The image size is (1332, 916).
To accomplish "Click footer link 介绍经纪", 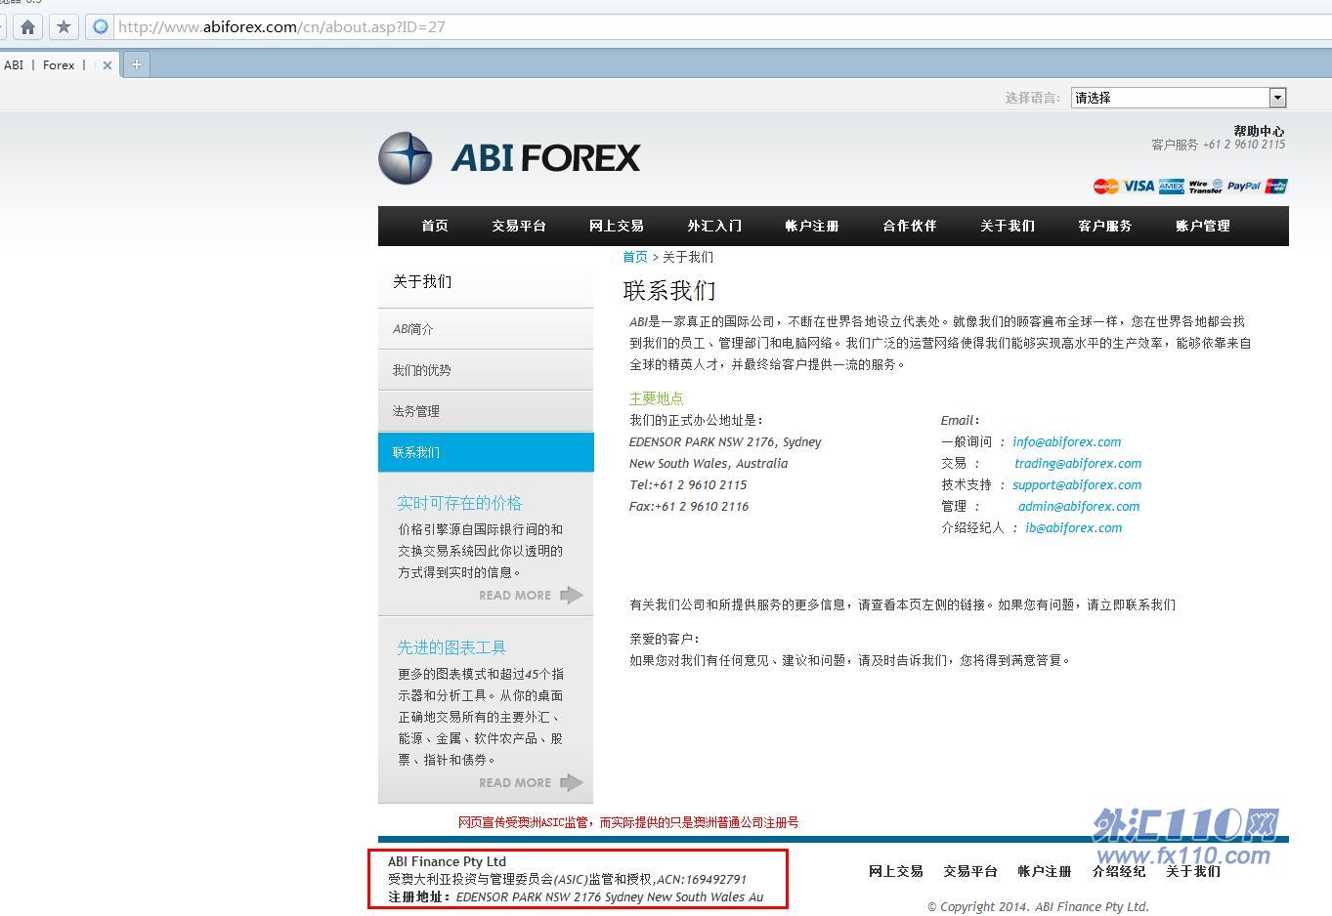I will 1119,871.
